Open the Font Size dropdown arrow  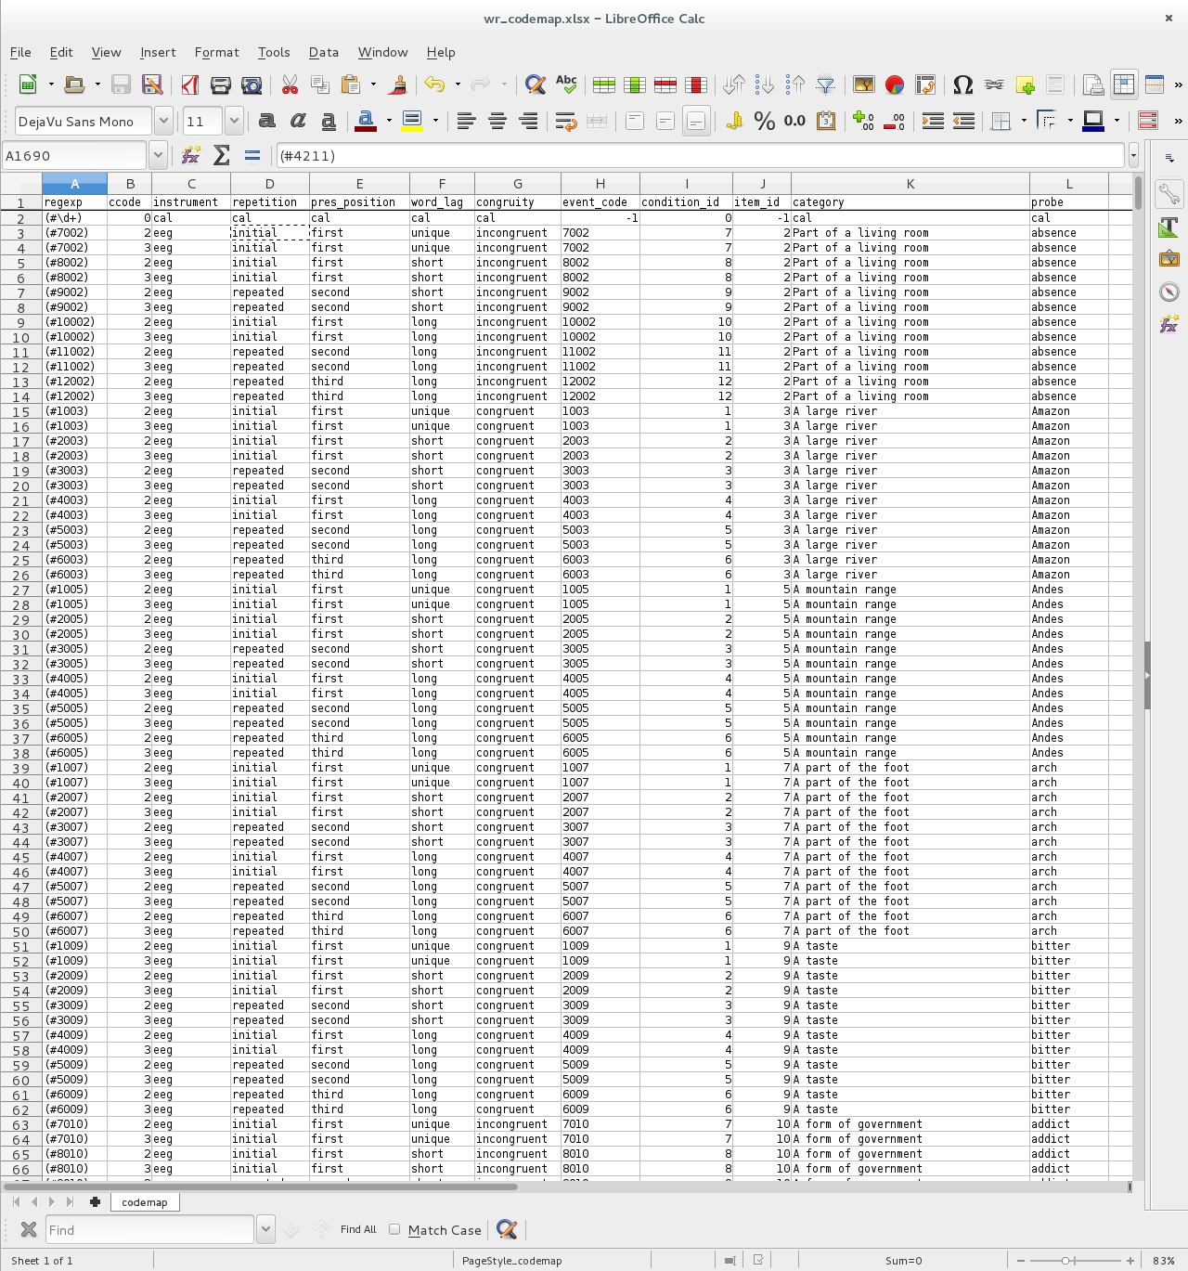click(234, 121)
